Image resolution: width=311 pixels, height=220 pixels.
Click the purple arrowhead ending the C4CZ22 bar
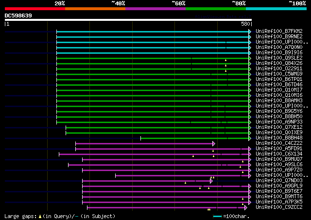pos(214,143)
